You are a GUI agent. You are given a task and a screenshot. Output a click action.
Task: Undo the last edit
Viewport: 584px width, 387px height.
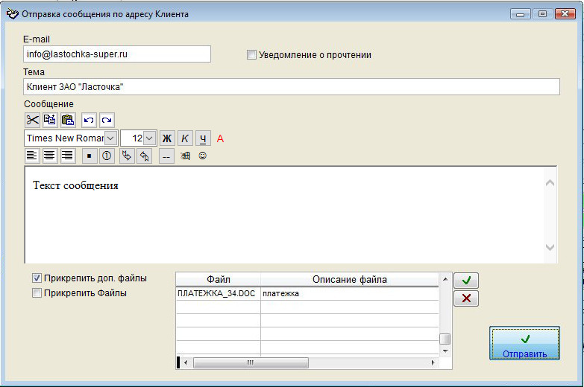(89, 120)
